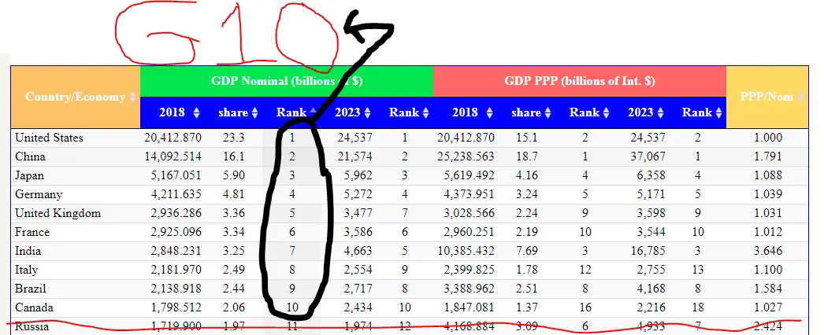Click Brazil's PPP/Nom ratio 1.584

(x=767, y=289)
